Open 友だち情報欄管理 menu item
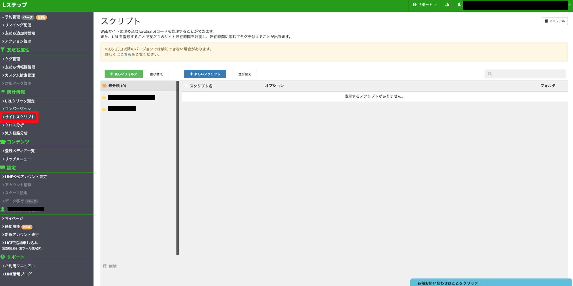Image resolution: width=573 pixels, height=286 pixels. click(18, 67)
